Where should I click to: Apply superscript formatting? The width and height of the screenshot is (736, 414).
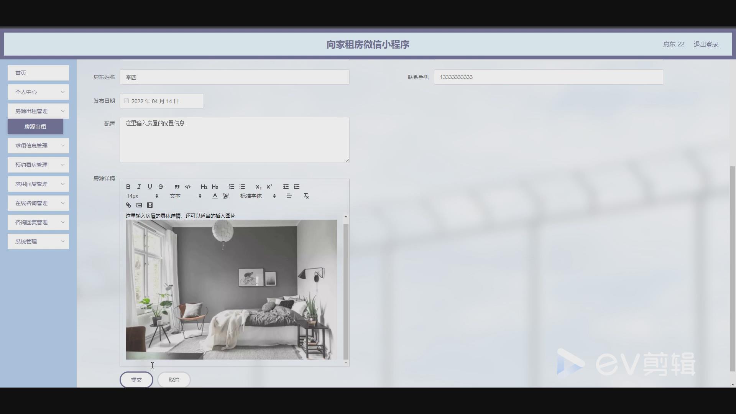pos(269,187)
